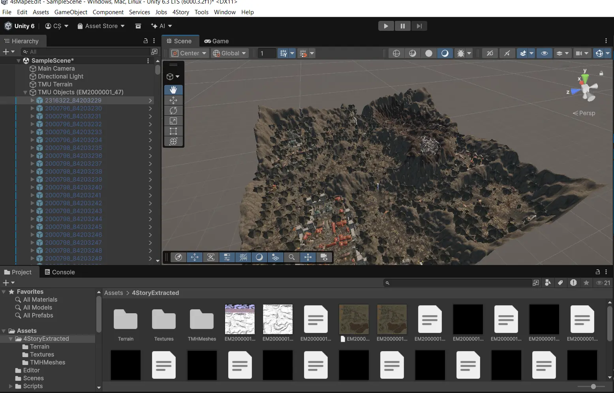Click the favorites star icon in Project toolbar
Screen dimensions: 614x393
tap(586, 283)
